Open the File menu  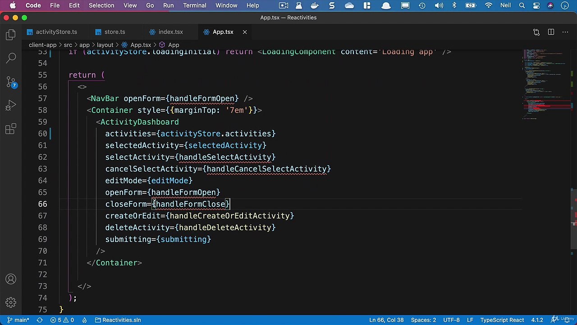click(x=55, y=5)
